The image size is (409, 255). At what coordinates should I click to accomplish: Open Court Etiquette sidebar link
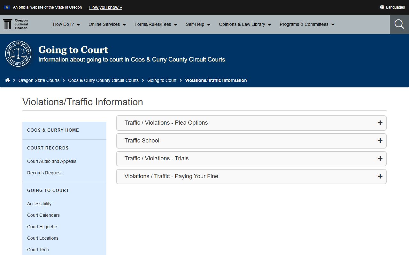click(x=42, y=227)
